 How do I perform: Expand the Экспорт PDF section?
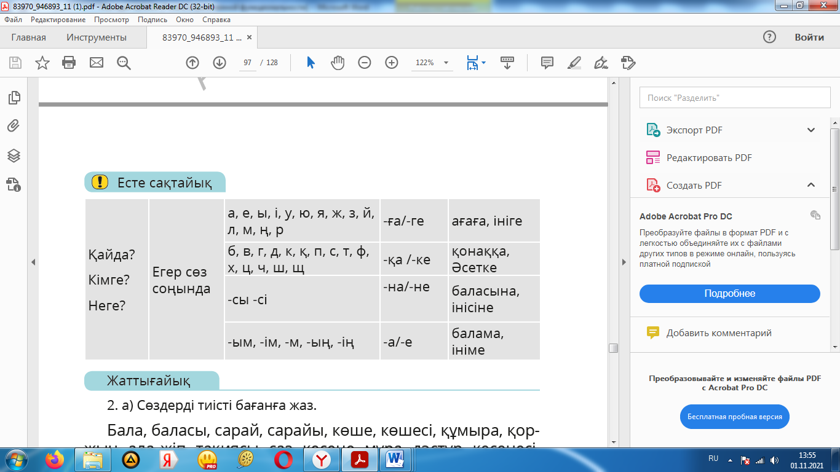(811, 130)
